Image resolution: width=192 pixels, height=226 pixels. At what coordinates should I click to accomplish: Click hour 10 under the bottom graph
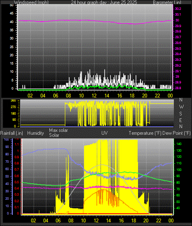coord(84,221)
